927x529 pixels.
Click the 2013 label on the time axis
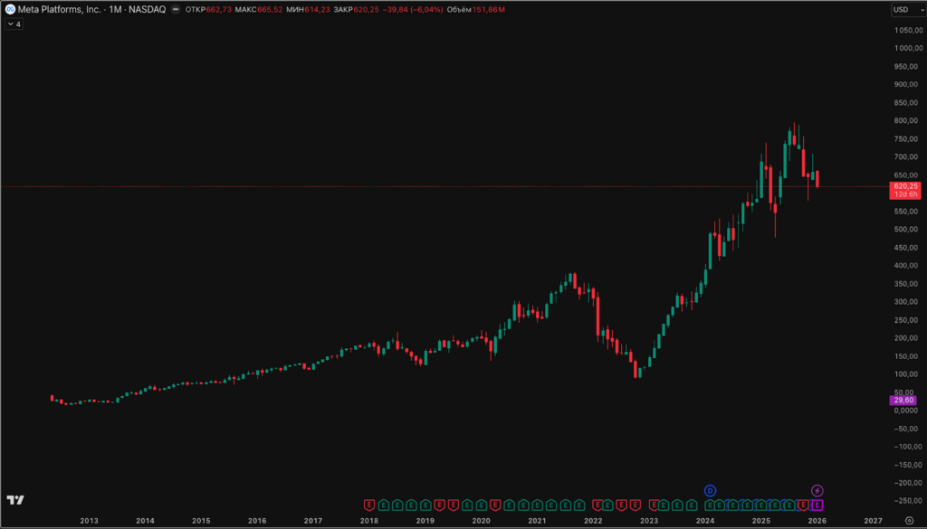89,521
